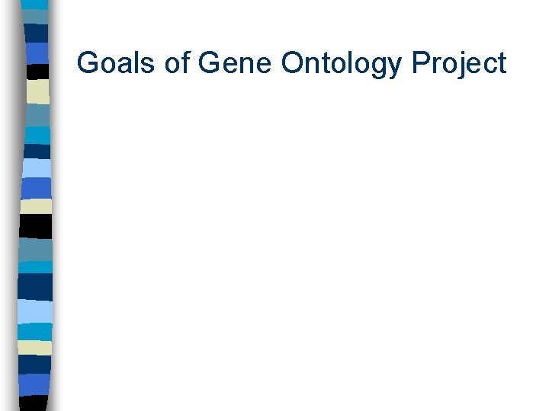
Task: Click the word "of" in the title
Action: click(177, 63)
